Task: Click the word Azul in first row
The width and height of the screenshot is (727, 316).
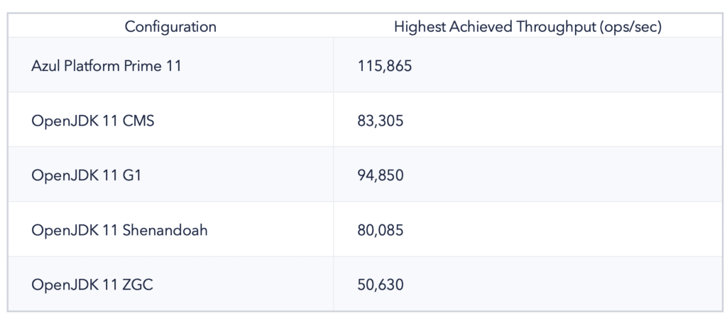Action: 46,66
